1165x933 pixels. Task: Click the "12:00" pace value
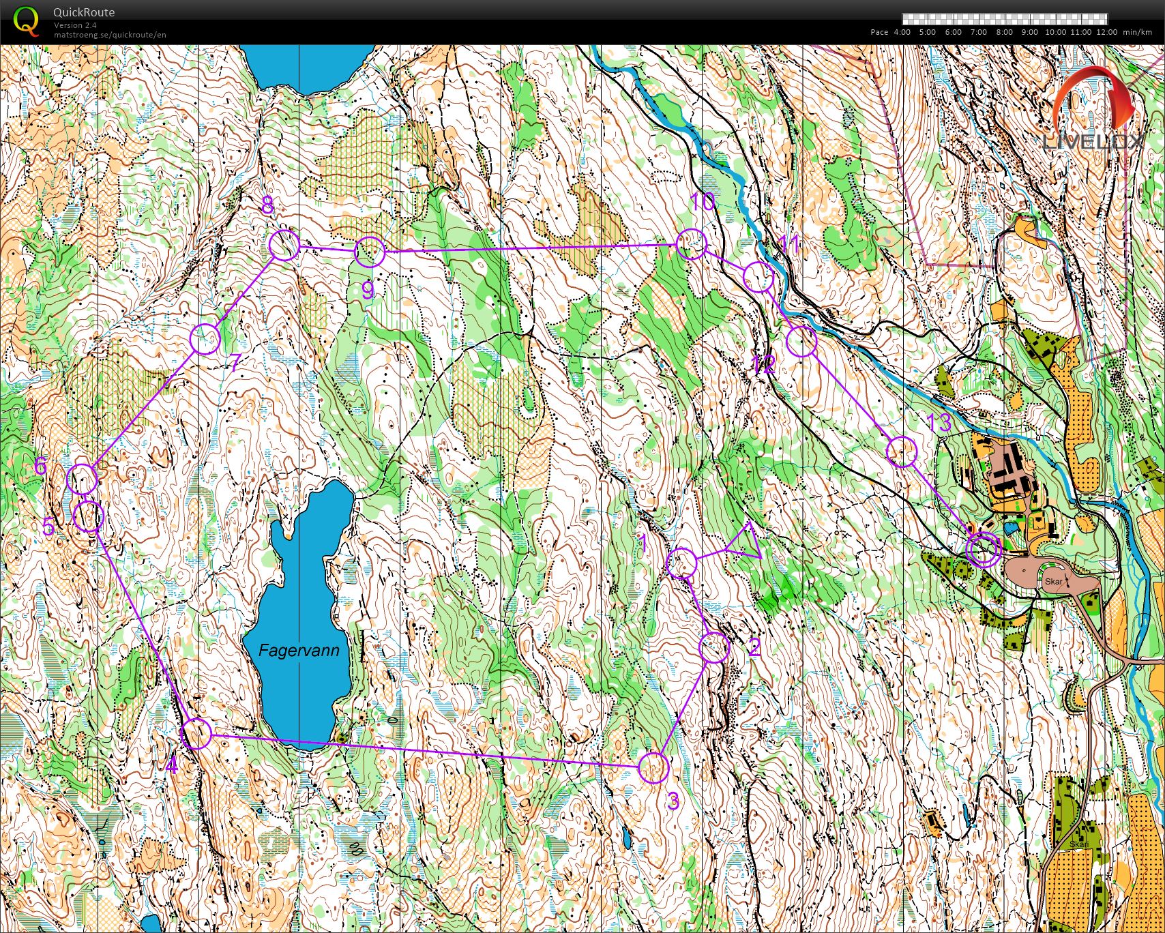point(1107,32)
